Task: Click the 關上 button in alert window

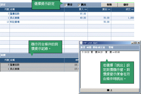Action: tap(110, 90)
